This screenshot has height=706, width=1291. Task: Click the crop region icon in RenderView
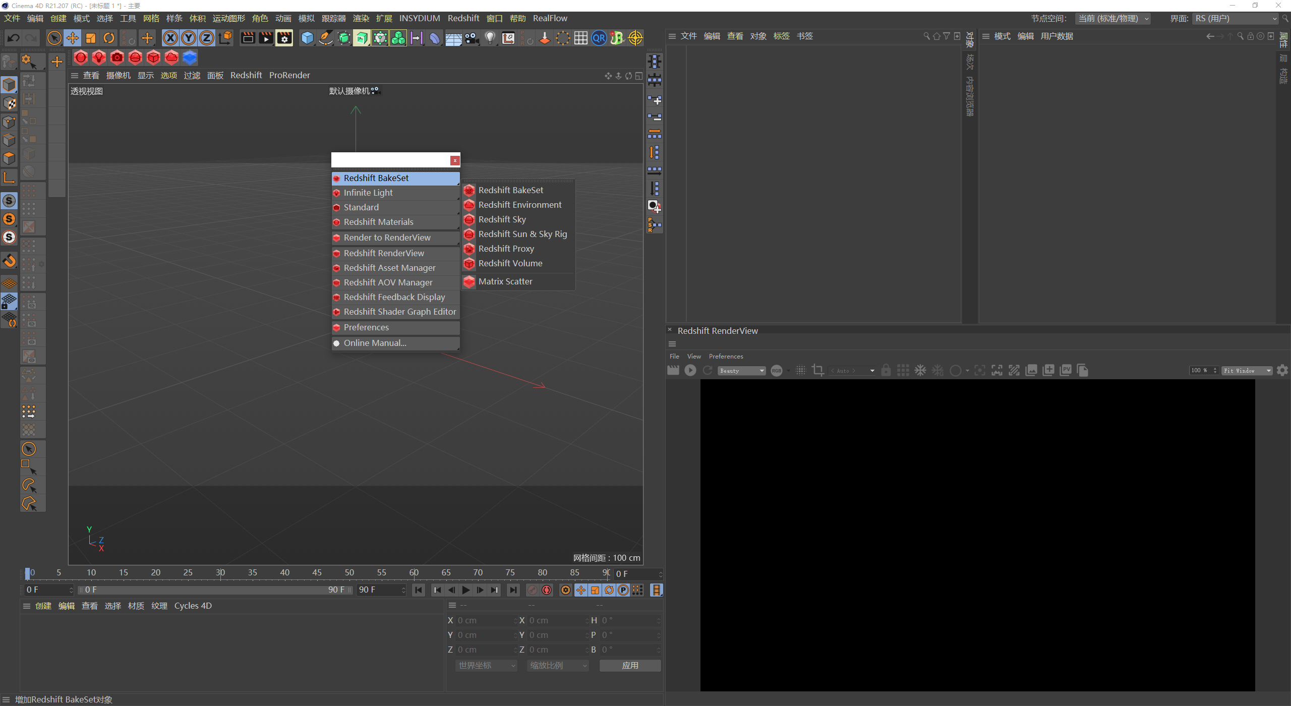[x=818, y=371]
